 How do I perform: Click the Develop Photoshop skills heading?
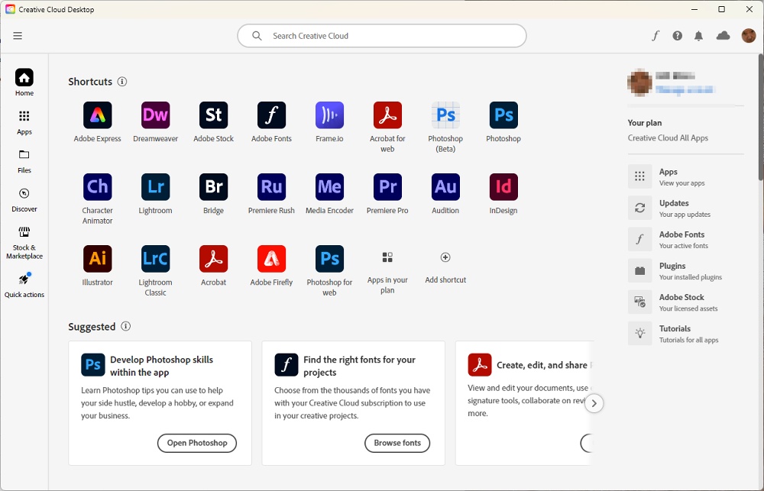pos(161,366)
